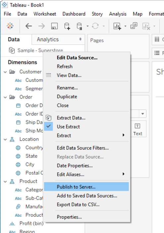
Task: Click the New Data Source cylinder icon
Action: tap(67, 26)
